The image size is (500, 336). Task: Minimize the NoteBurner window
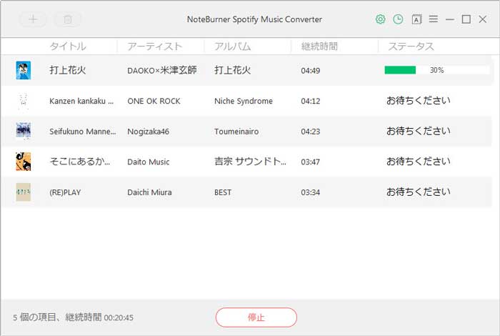pos(450,19)
